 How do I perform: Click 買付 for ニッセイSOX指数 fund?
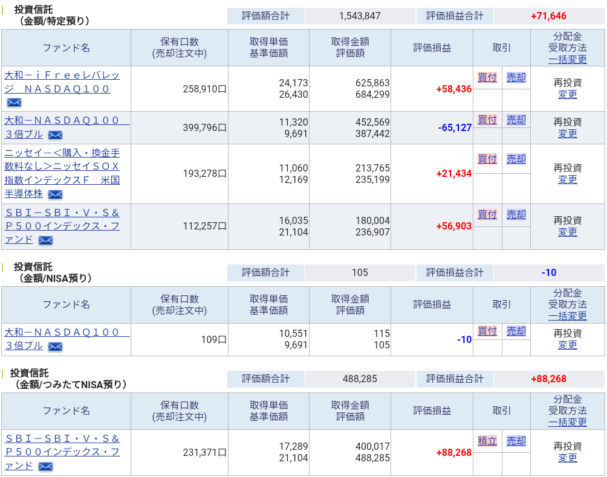tap(487, 159)
